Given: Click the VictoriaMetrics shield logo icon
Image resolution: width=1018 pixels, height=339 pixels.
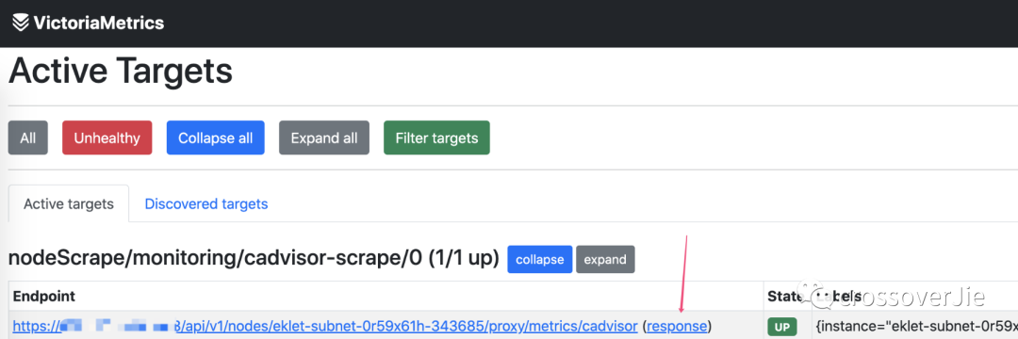Looking at the screenshot, I should [21, 24].
